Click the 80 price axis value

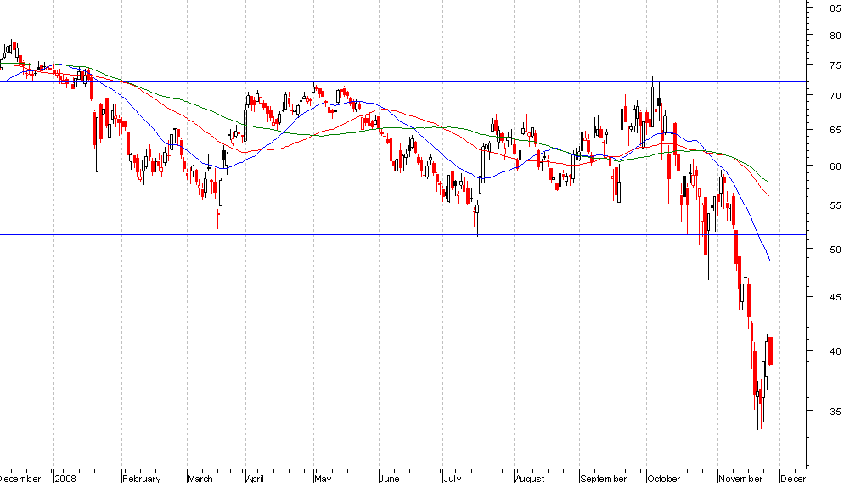835,36
